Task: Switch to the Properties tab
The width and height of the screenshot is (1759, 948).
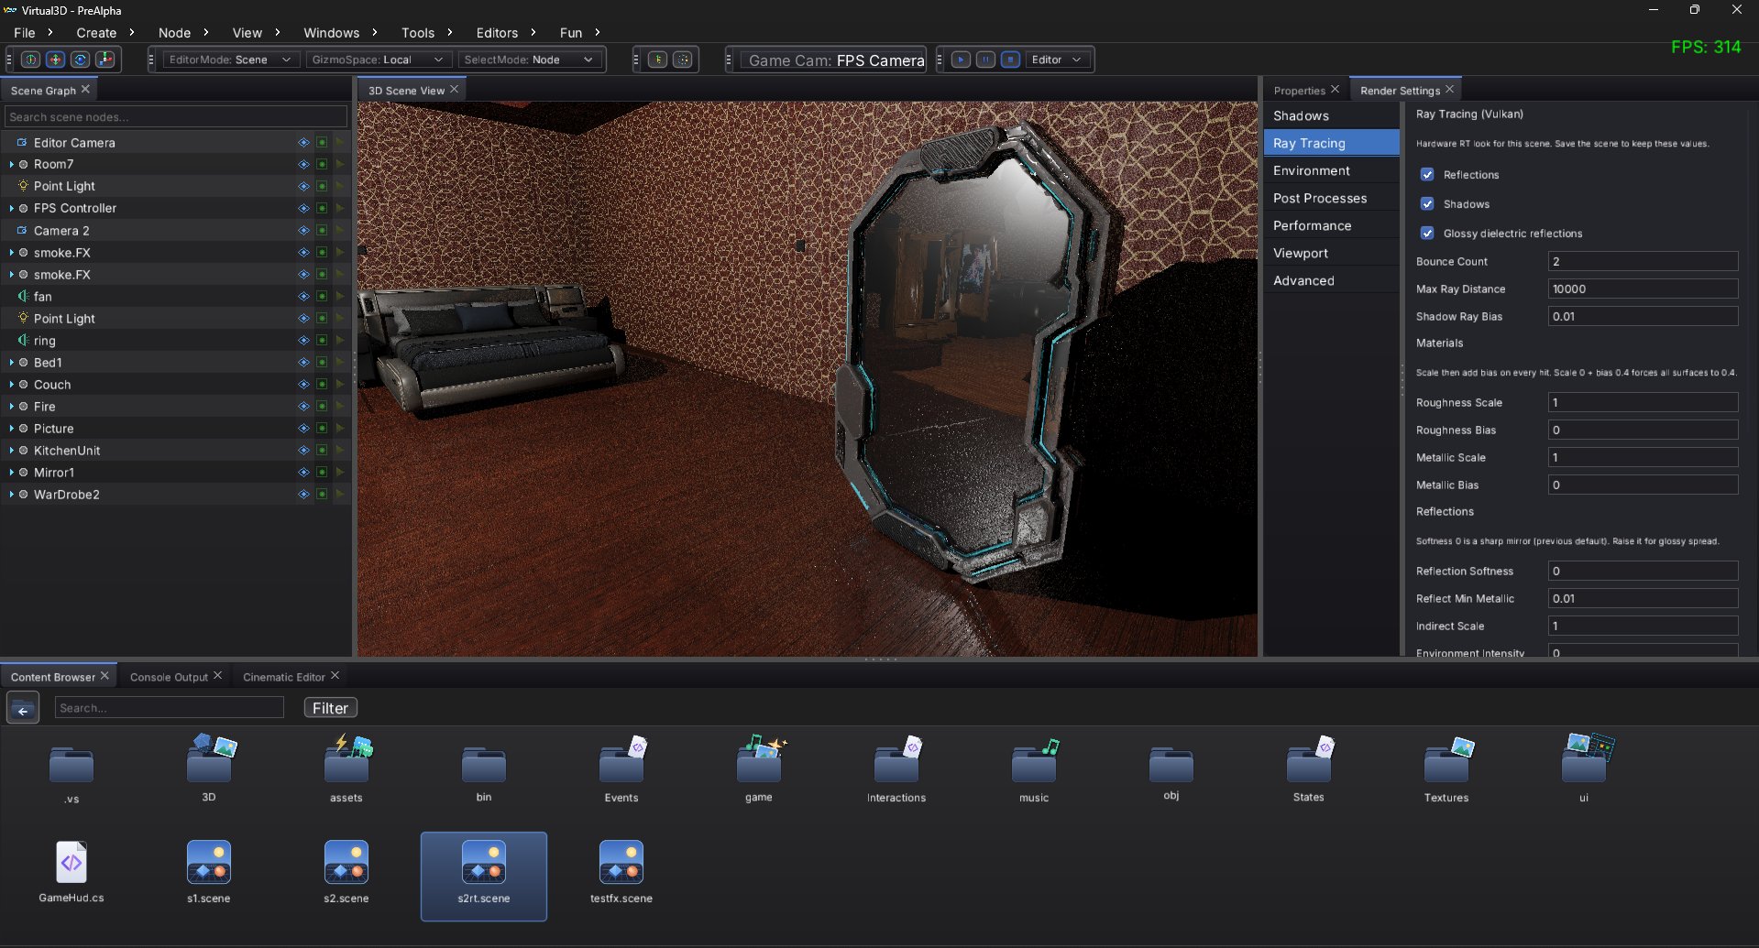Action: (1299, 91)
